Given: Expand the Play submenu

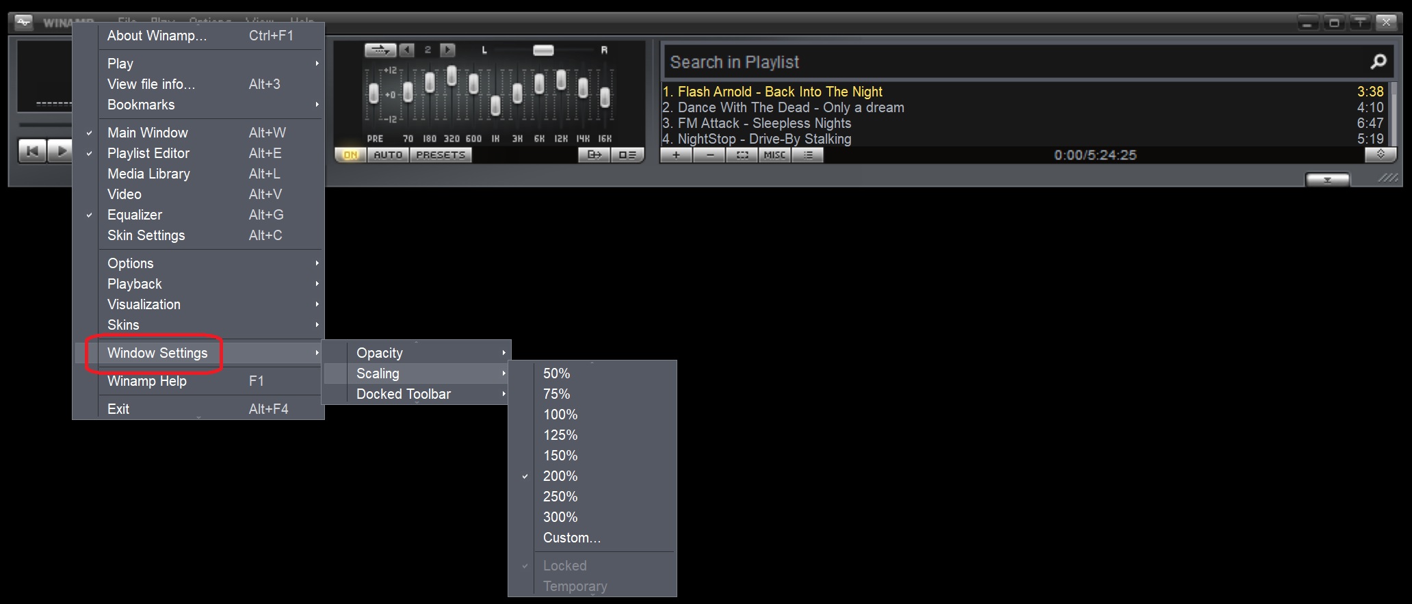Looking at the screenshot, I should (x=198, y=64).
